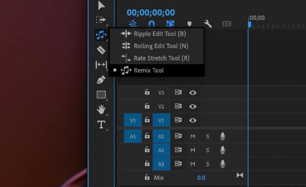
Task: Select the Rectangle tool
Action: [x=101, y=95]
